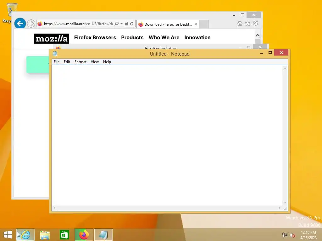
Task: Refresh the page in Internet Explorer
Action: point(132,24)
